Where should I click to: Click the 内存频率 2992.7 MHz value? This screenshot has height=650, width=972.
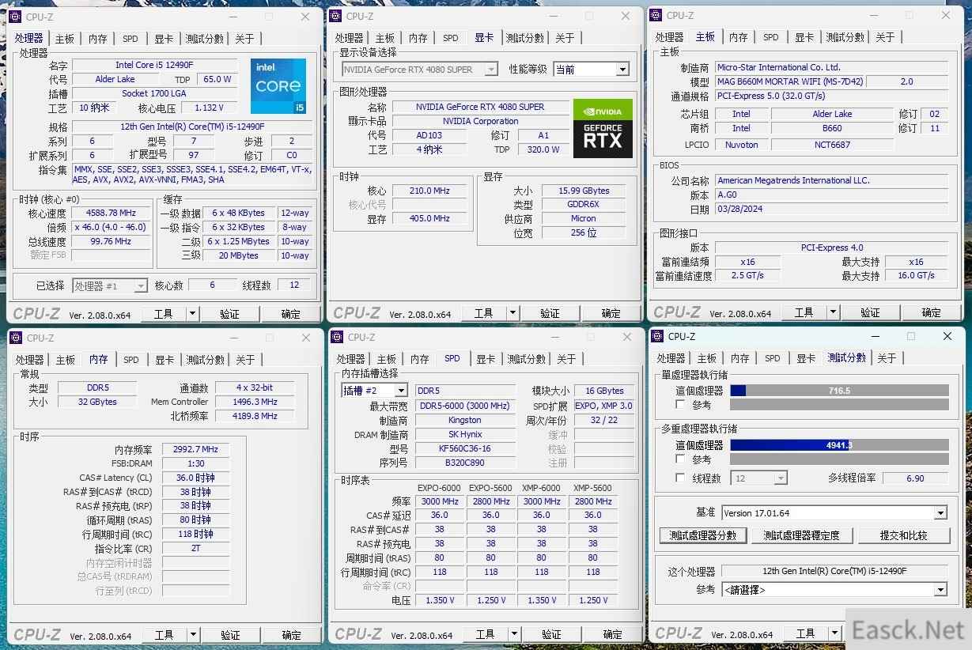pyautogui.click(x=195, y=449)
